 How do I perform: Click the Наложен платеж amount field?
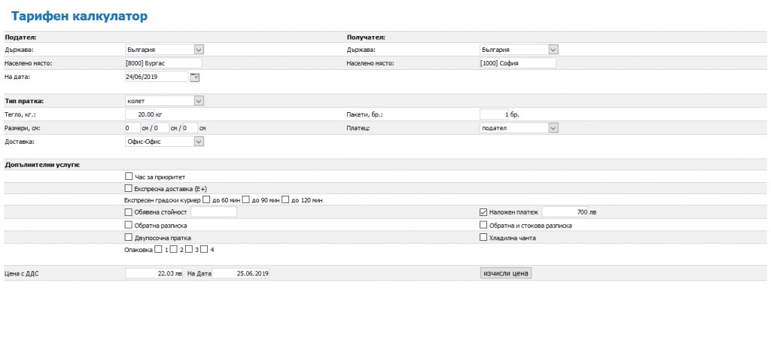[x=565, y=212]
